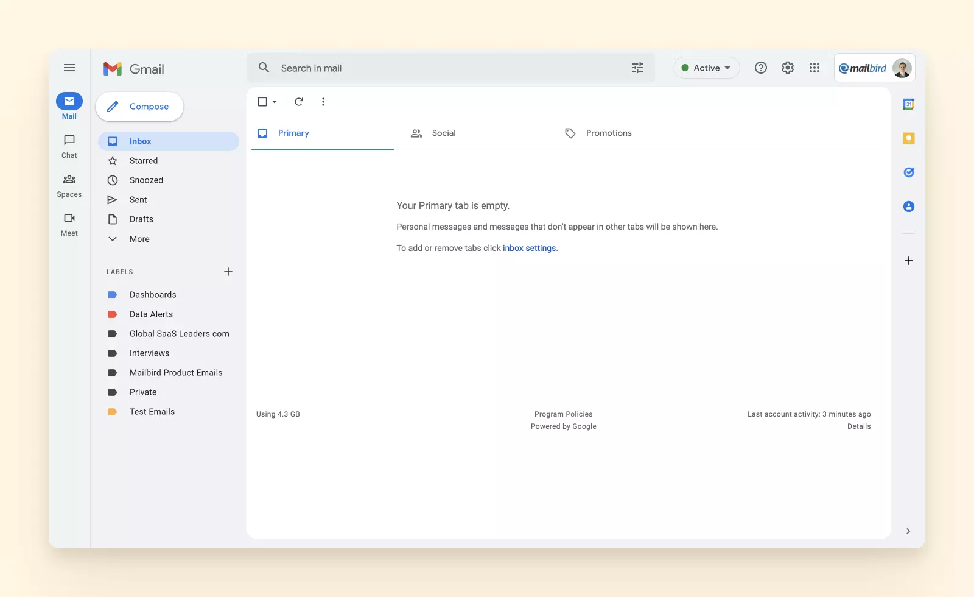This screenshot has width=974, height=597.
Task: Show search options filter icon
Action: pyautogui.click(x=637, y=68)
